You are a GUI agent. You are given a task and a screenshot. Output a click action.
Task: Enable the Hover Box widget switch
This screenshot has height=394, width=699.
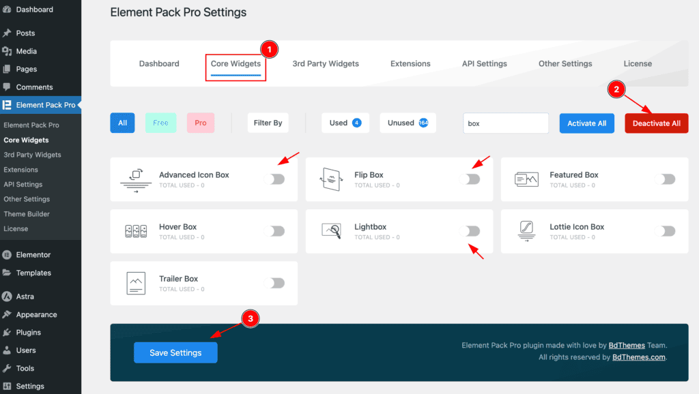point(274,231)
